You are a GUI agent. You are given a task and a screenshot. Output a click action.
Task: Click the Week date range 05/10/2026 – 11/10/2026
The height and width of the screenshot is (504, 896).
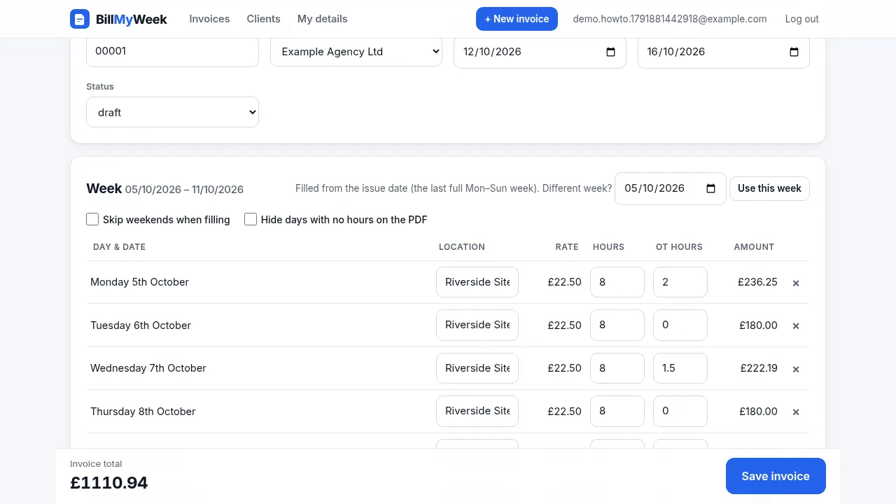[x=184, y=190]
